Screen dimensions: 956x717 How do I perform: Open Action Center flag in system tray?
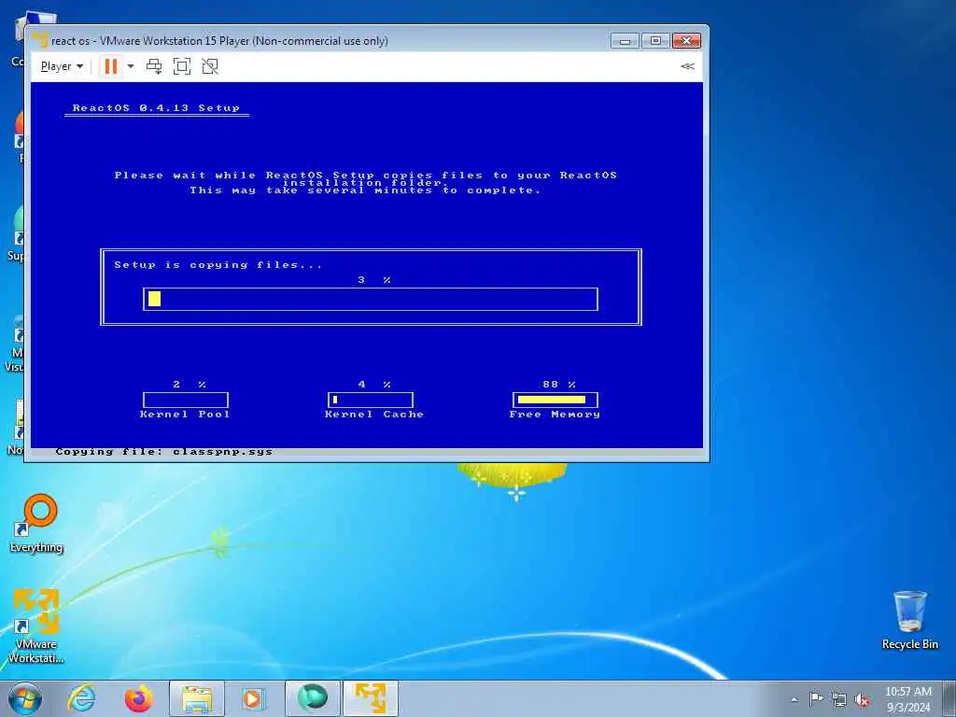816,698
